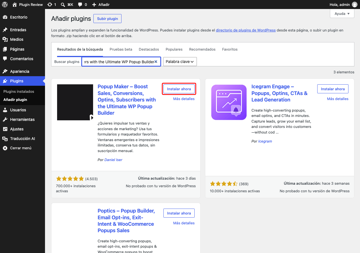Screen dimensions: 360x253
Task: Switch to Recomendados tab
Action: pos(202,49)
